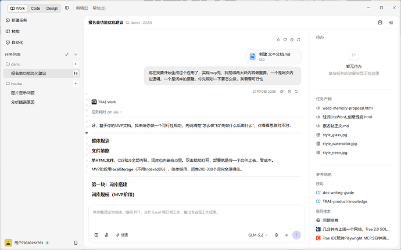Image resolution: width=401 pixels, height=250 pixels.
Task: Click the window-layout icon in the chat header
Action: [380, 23]
